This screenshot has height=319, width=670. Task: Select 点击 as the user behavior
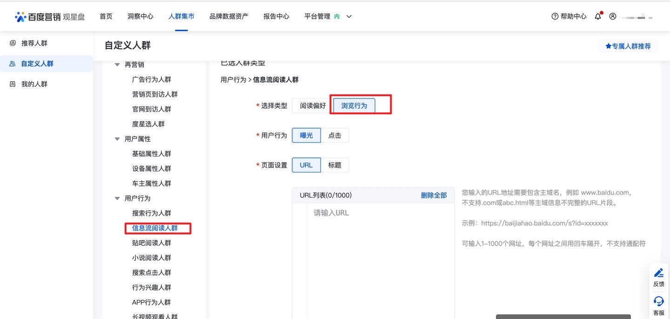(335, 136)
